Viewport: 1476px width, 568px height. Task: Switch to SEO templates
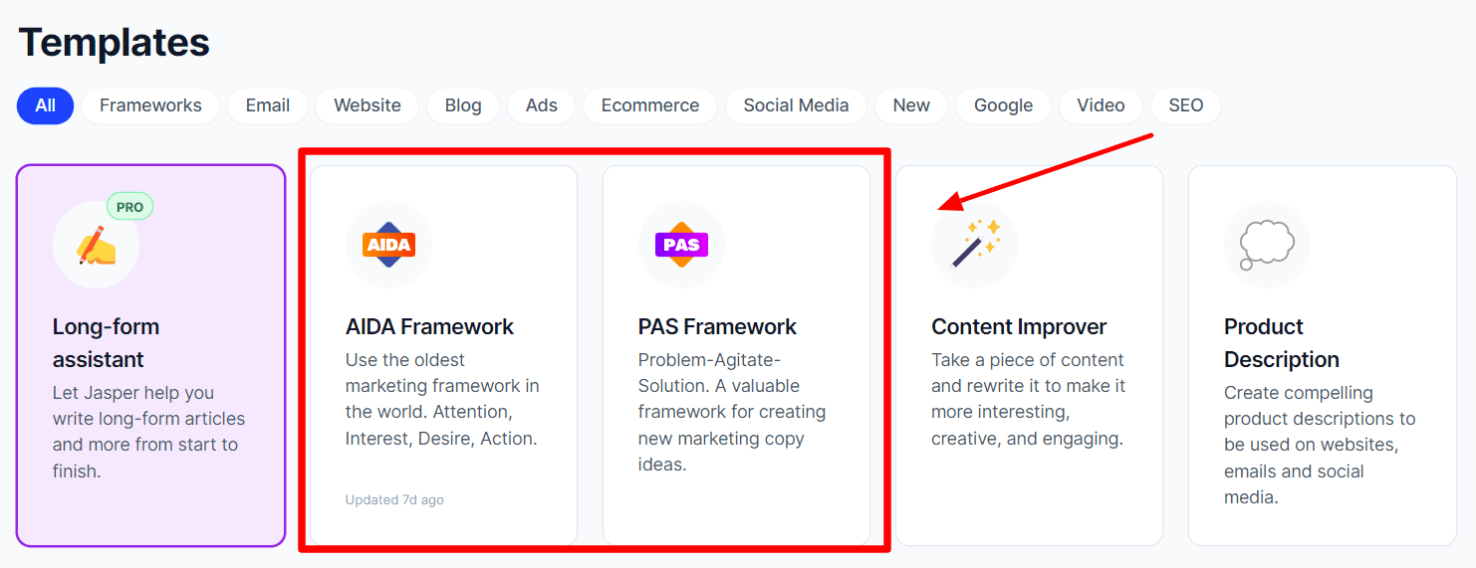pos(1186,105)
